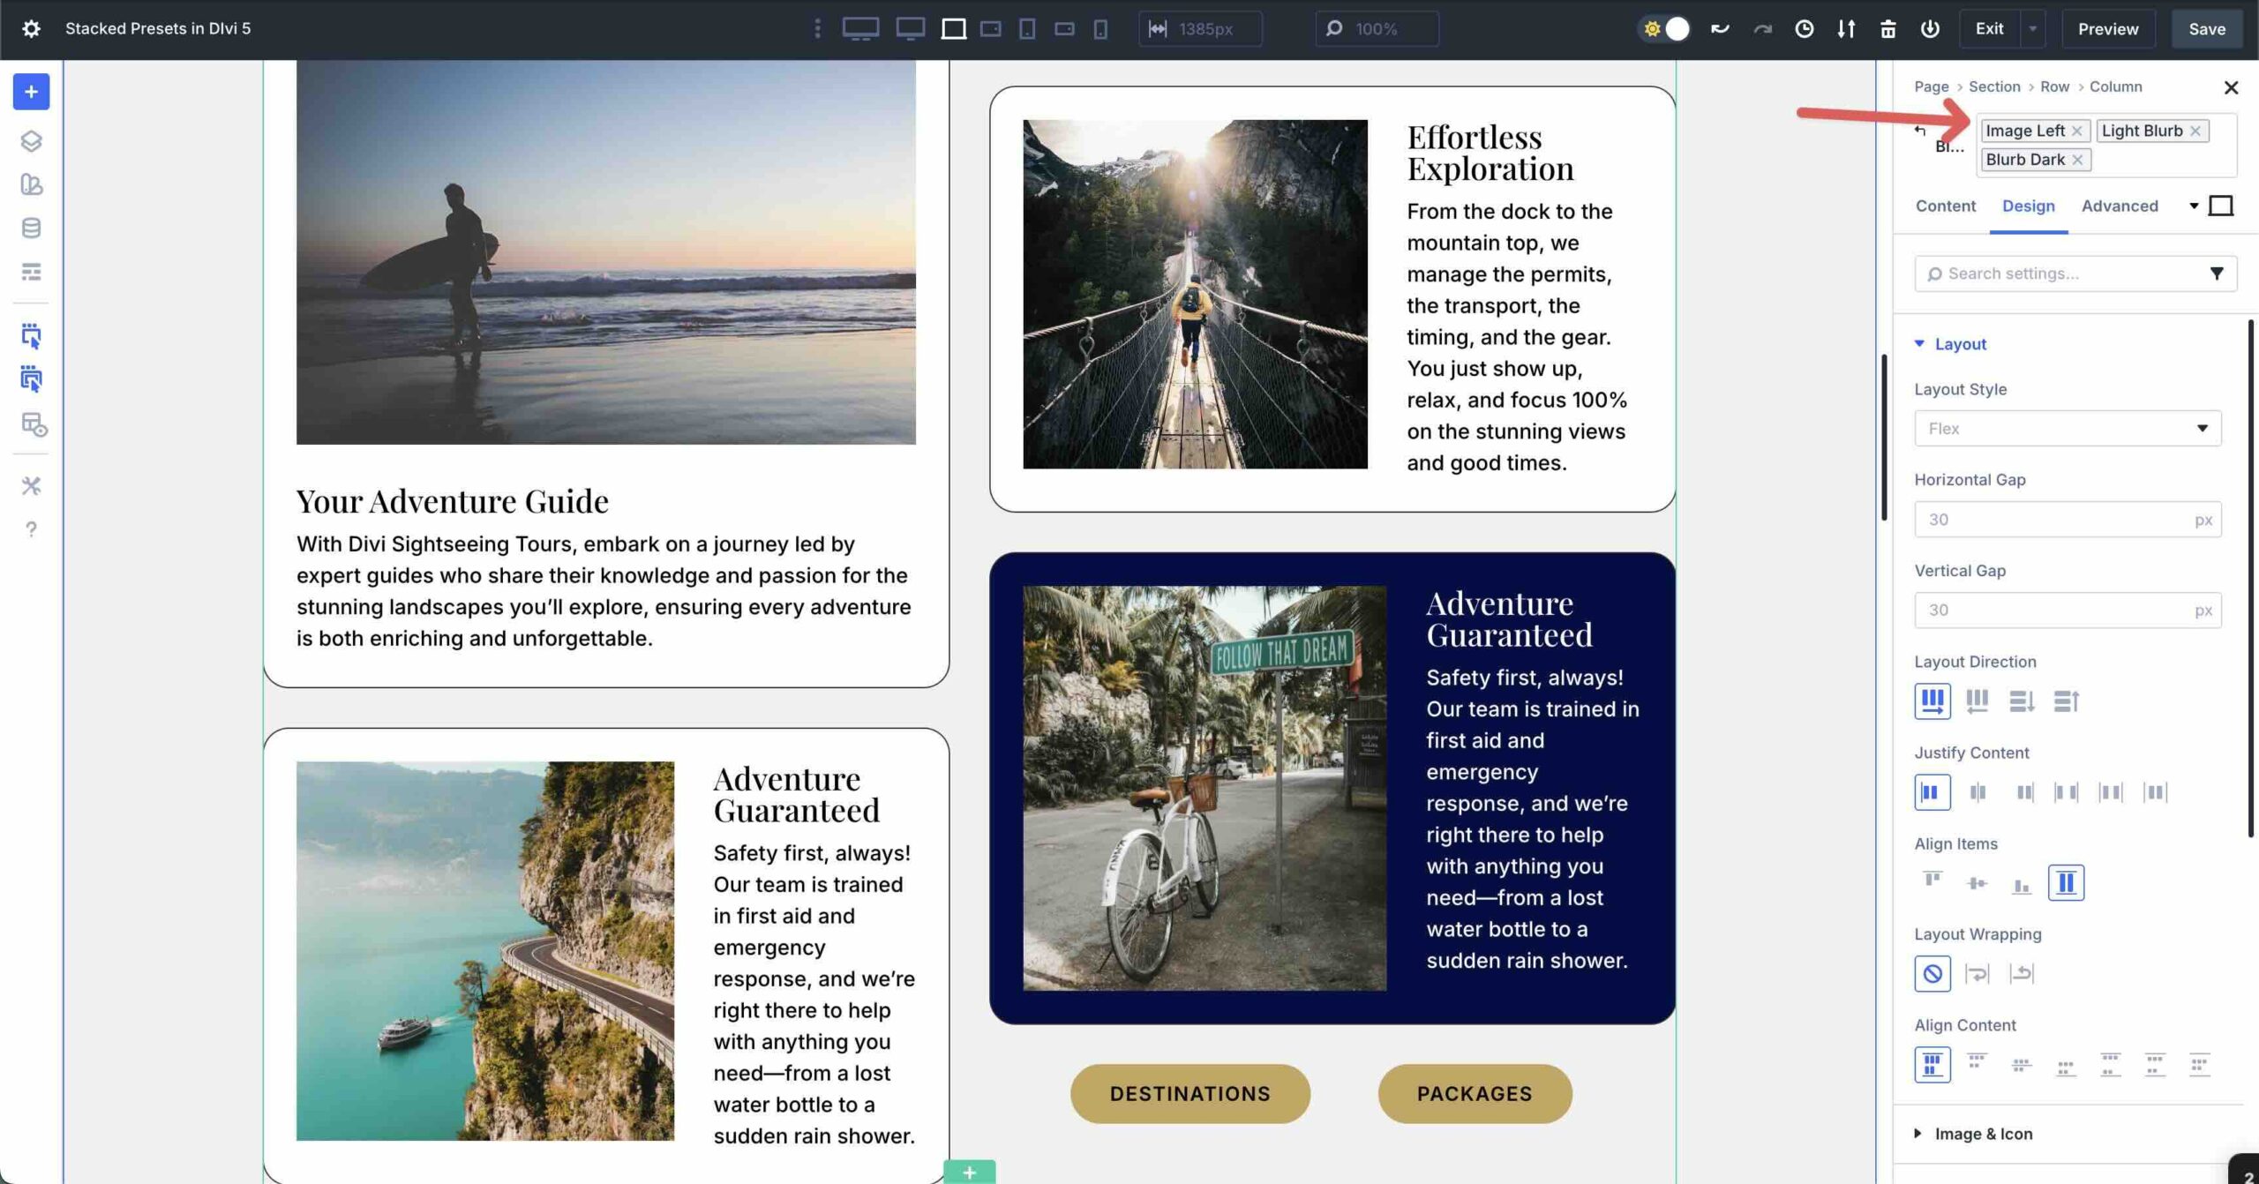Click the Save button
Viewport: 2259px width, 1184px height.
2208,28
